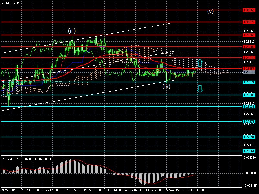Click the 1.29110 price axis value
This screenshot has width=259, height=194.
point(249,62)
